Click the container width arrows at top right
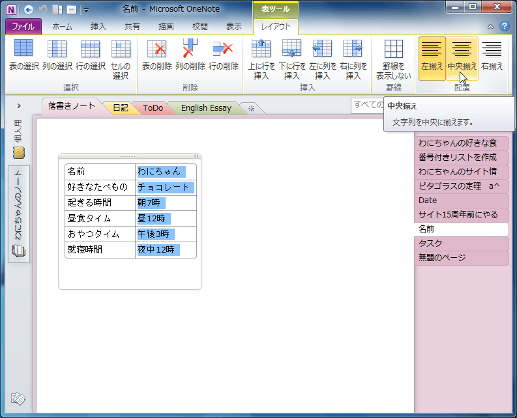517x418 pixels. pos(196,156)
